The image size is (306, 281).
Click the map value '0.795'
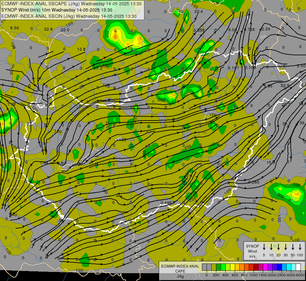[x=250, y=30]
